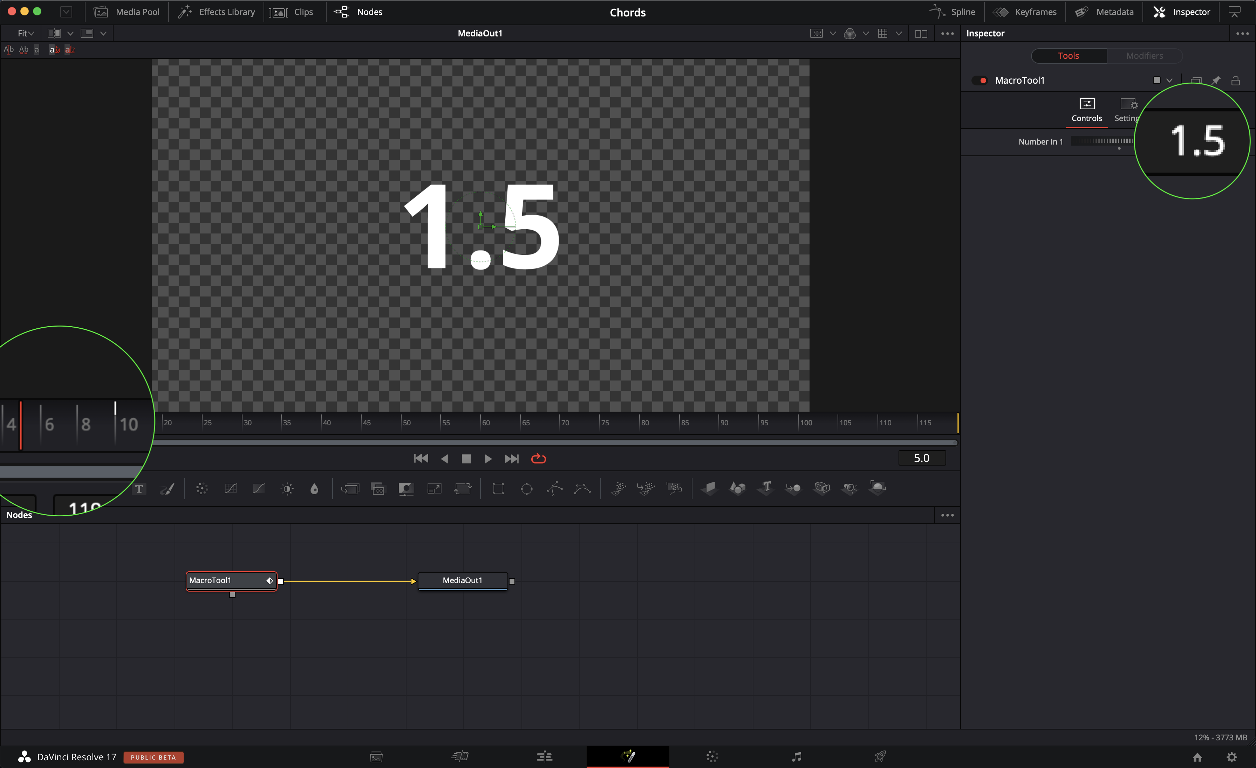Toggle loop playback mode
Viewport: 1256px width, 768px height.
(538, 459)
